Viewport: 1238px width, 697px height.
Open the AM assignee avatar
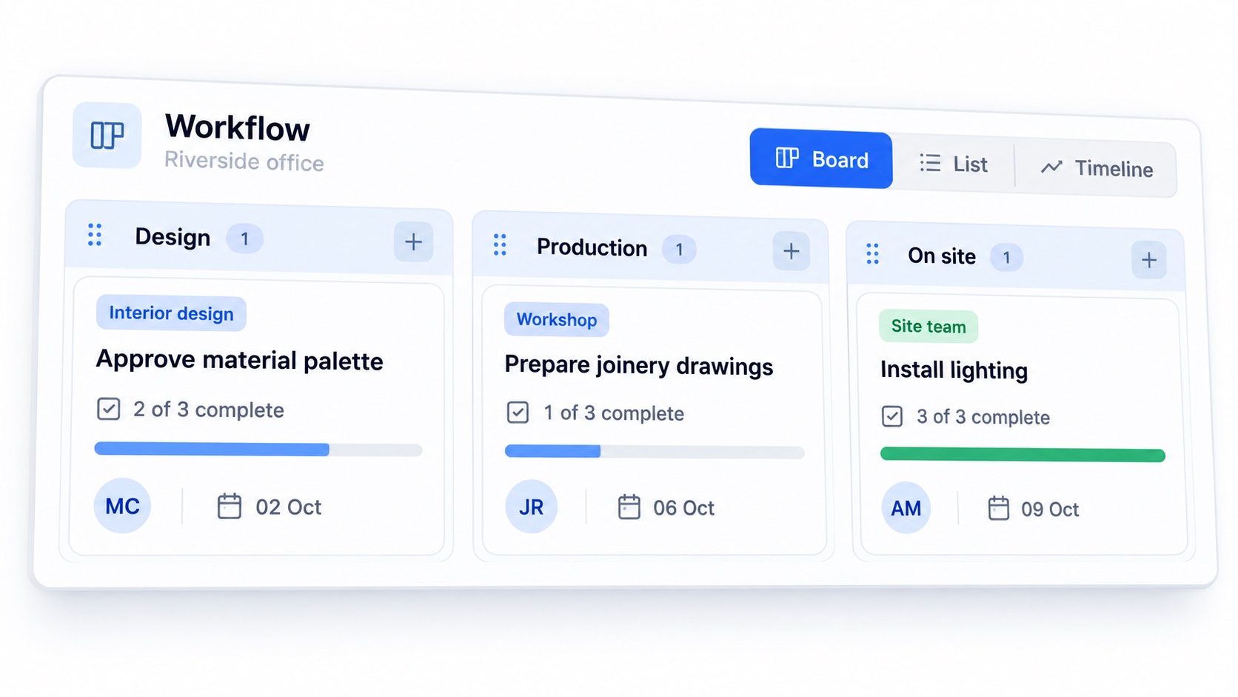[906, 508]
